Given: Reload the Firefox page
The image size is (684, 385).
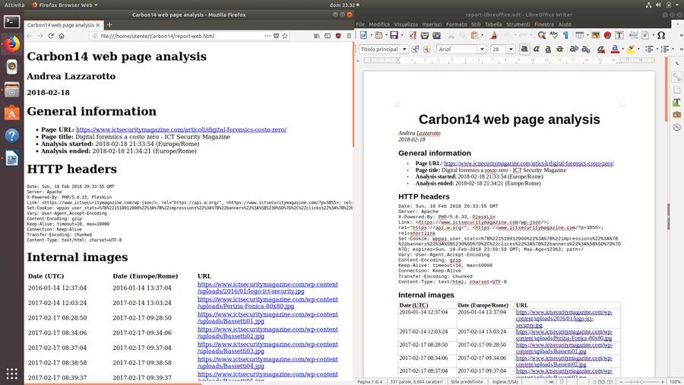Looking at the screenshot, I should (51, 36).
